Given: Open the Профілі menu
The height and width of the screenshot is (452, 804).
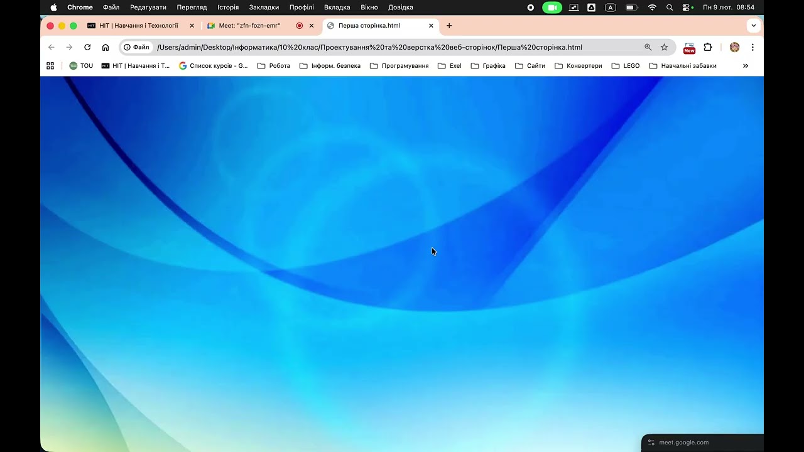Looking at the screenshot, I should (301, 8).
